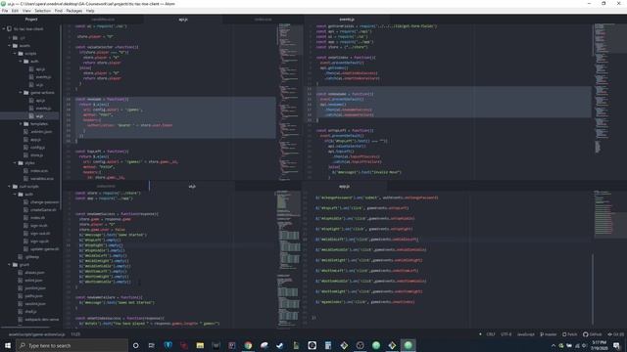Switch to app.js tab in bottom-right pane
Image resolution: width=627 pixels, height=352 pixels.
(x=344, y=186)
